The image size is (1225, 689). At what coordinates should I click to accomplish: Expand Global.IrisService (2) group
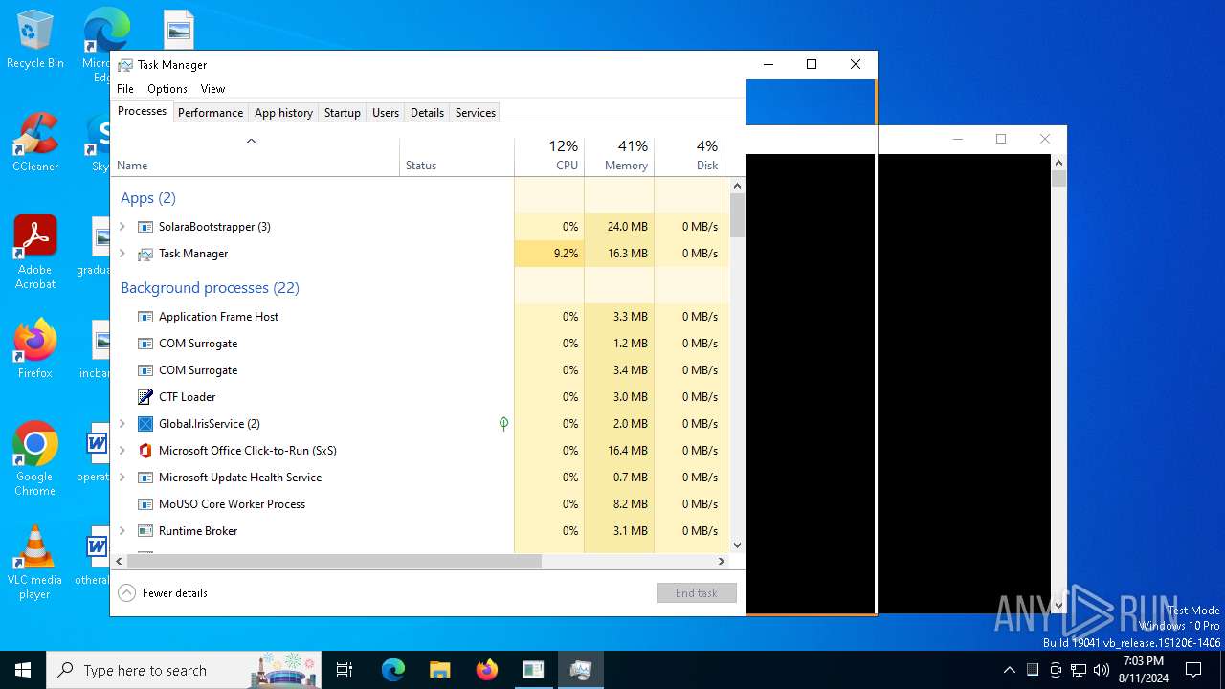click(122, 424)
